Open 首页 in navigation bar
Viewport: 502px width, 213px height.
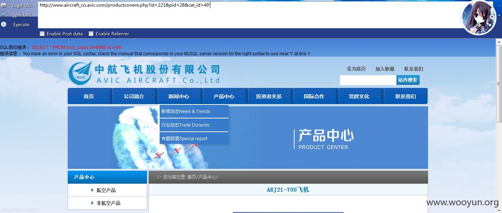[x=89, y=96]
